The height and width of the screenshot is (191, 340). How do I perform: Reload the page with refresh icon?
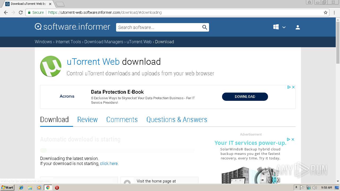21,12
